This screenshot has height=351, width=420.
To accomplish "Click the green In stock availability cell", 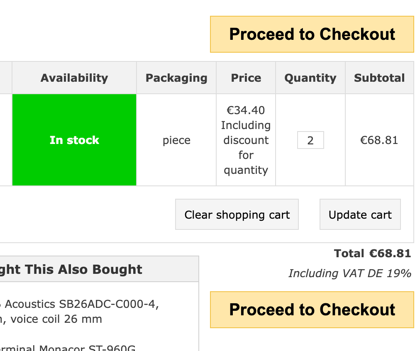I will coord(74,140).
